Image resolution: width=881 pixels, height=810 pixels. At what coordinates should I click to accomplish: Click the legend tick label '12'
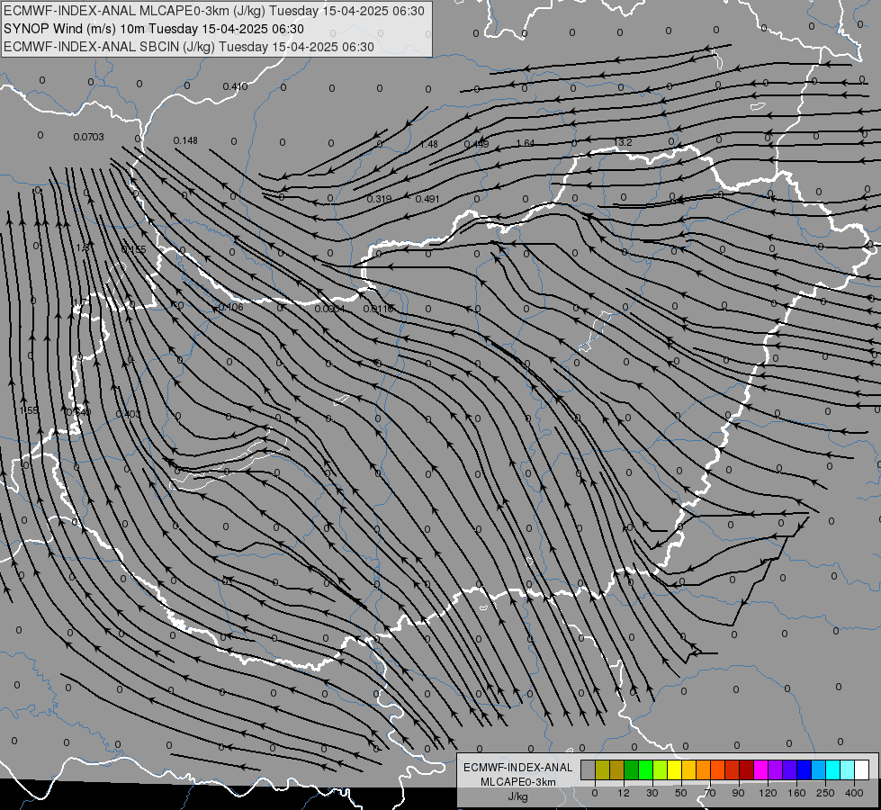pos(624,793)
